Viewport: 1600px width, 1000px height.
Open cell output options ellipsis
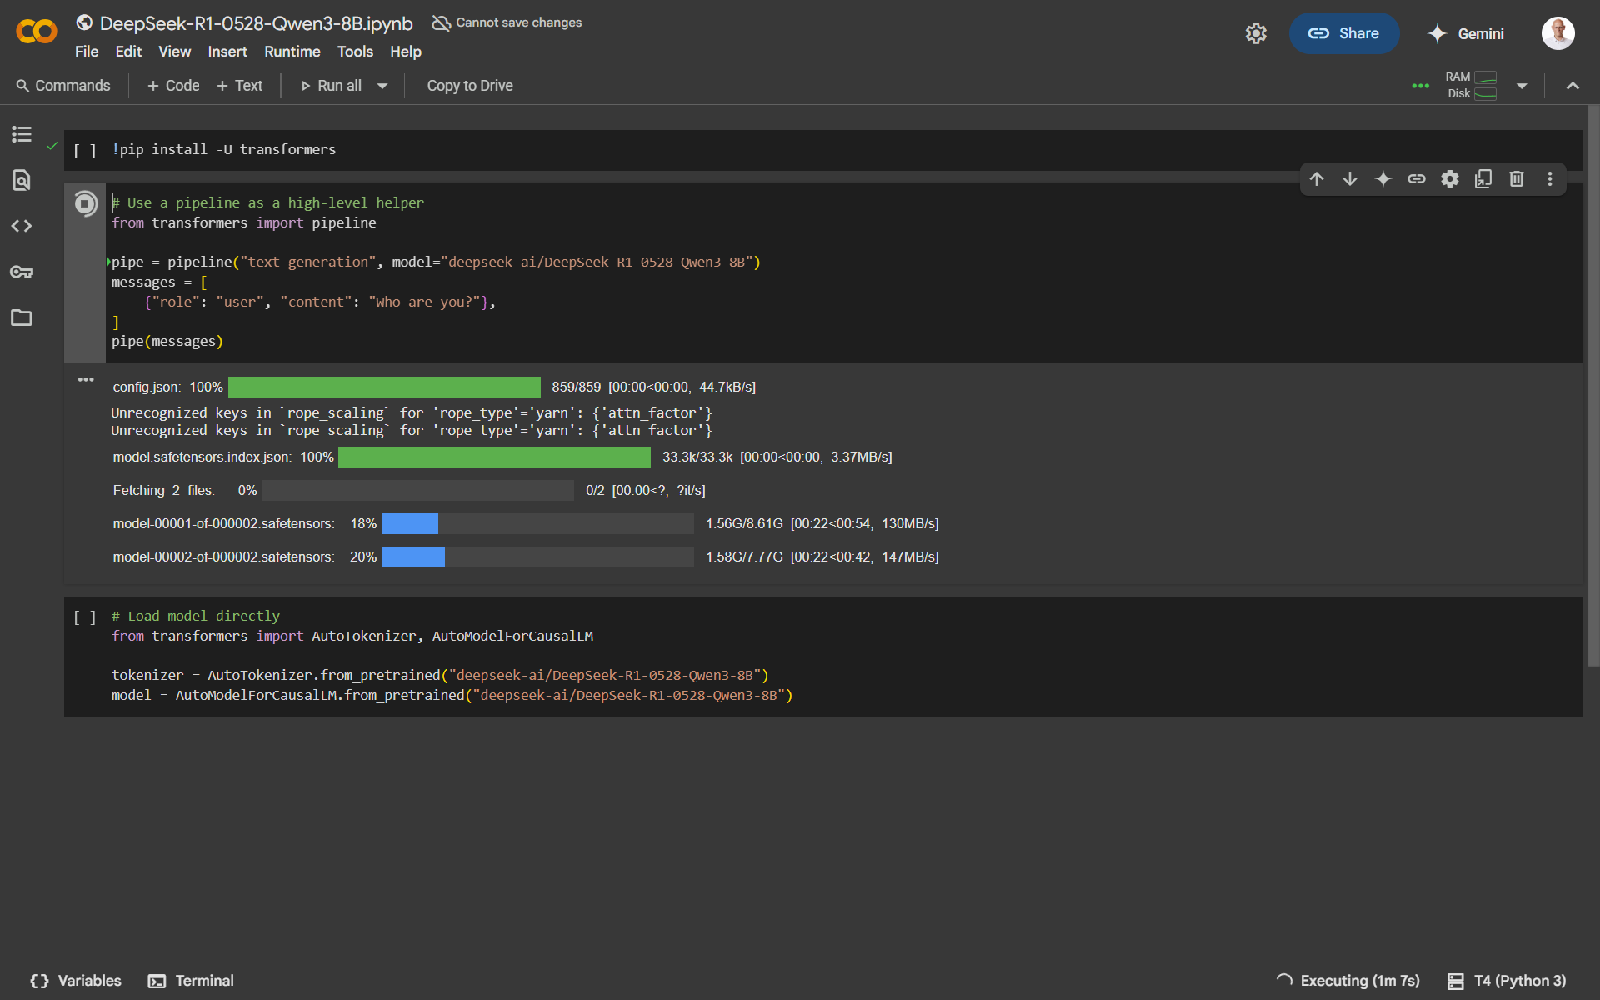(86, 379)
